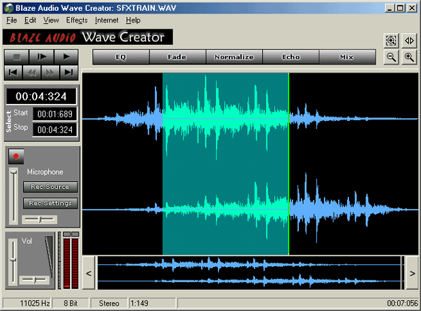Click the vertical microphone level slider
The width and height of the screenshot is (421, 311).
14,196
